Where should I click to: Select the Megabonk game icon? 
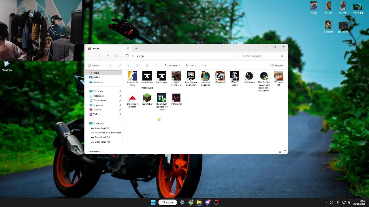point(220,78)
